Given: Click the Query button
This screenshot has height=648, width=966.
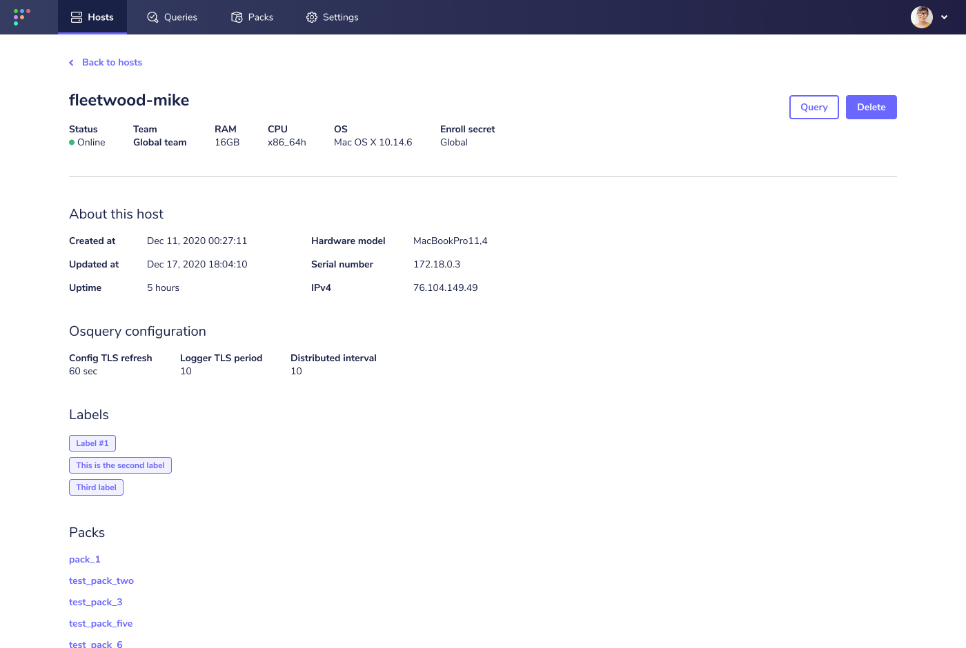Looking at the screenshot, I should (814, 107).
